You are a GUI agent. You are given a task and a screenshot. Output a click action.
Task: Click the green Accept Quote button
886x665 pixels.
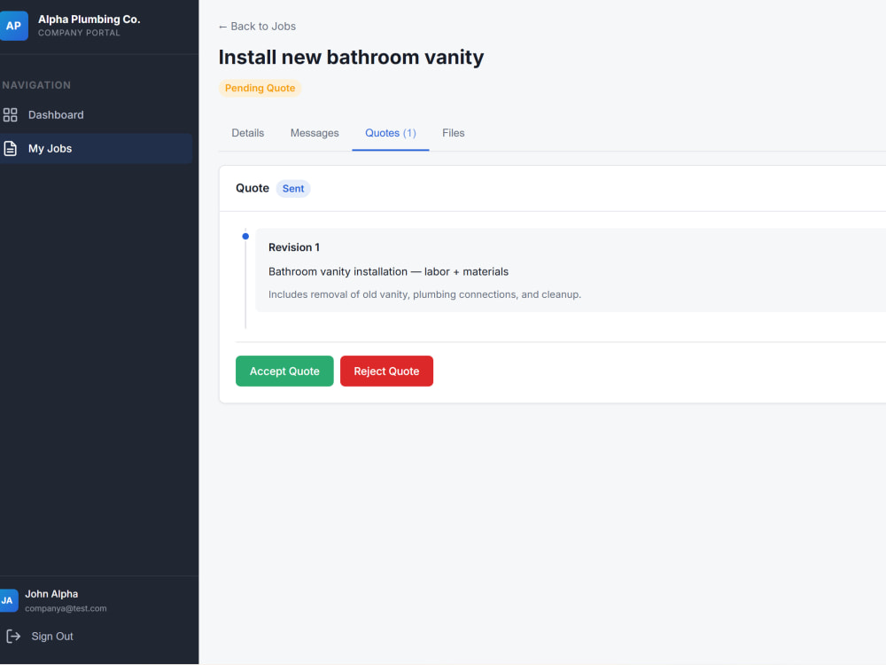(x=284, y=371)
